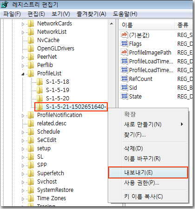Expand the SPP key
195x209 pixels.
23,166
